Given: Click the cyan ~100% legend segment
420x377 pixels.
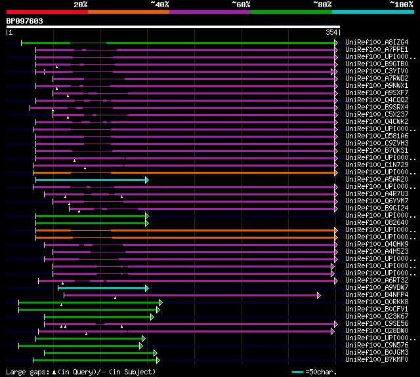Looking at the screenshot, I should [x=372, y=11].
